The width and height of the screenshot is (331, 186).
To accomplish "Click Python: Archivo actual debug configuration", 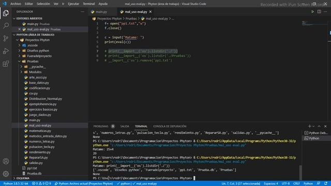I will click(84, 183).
